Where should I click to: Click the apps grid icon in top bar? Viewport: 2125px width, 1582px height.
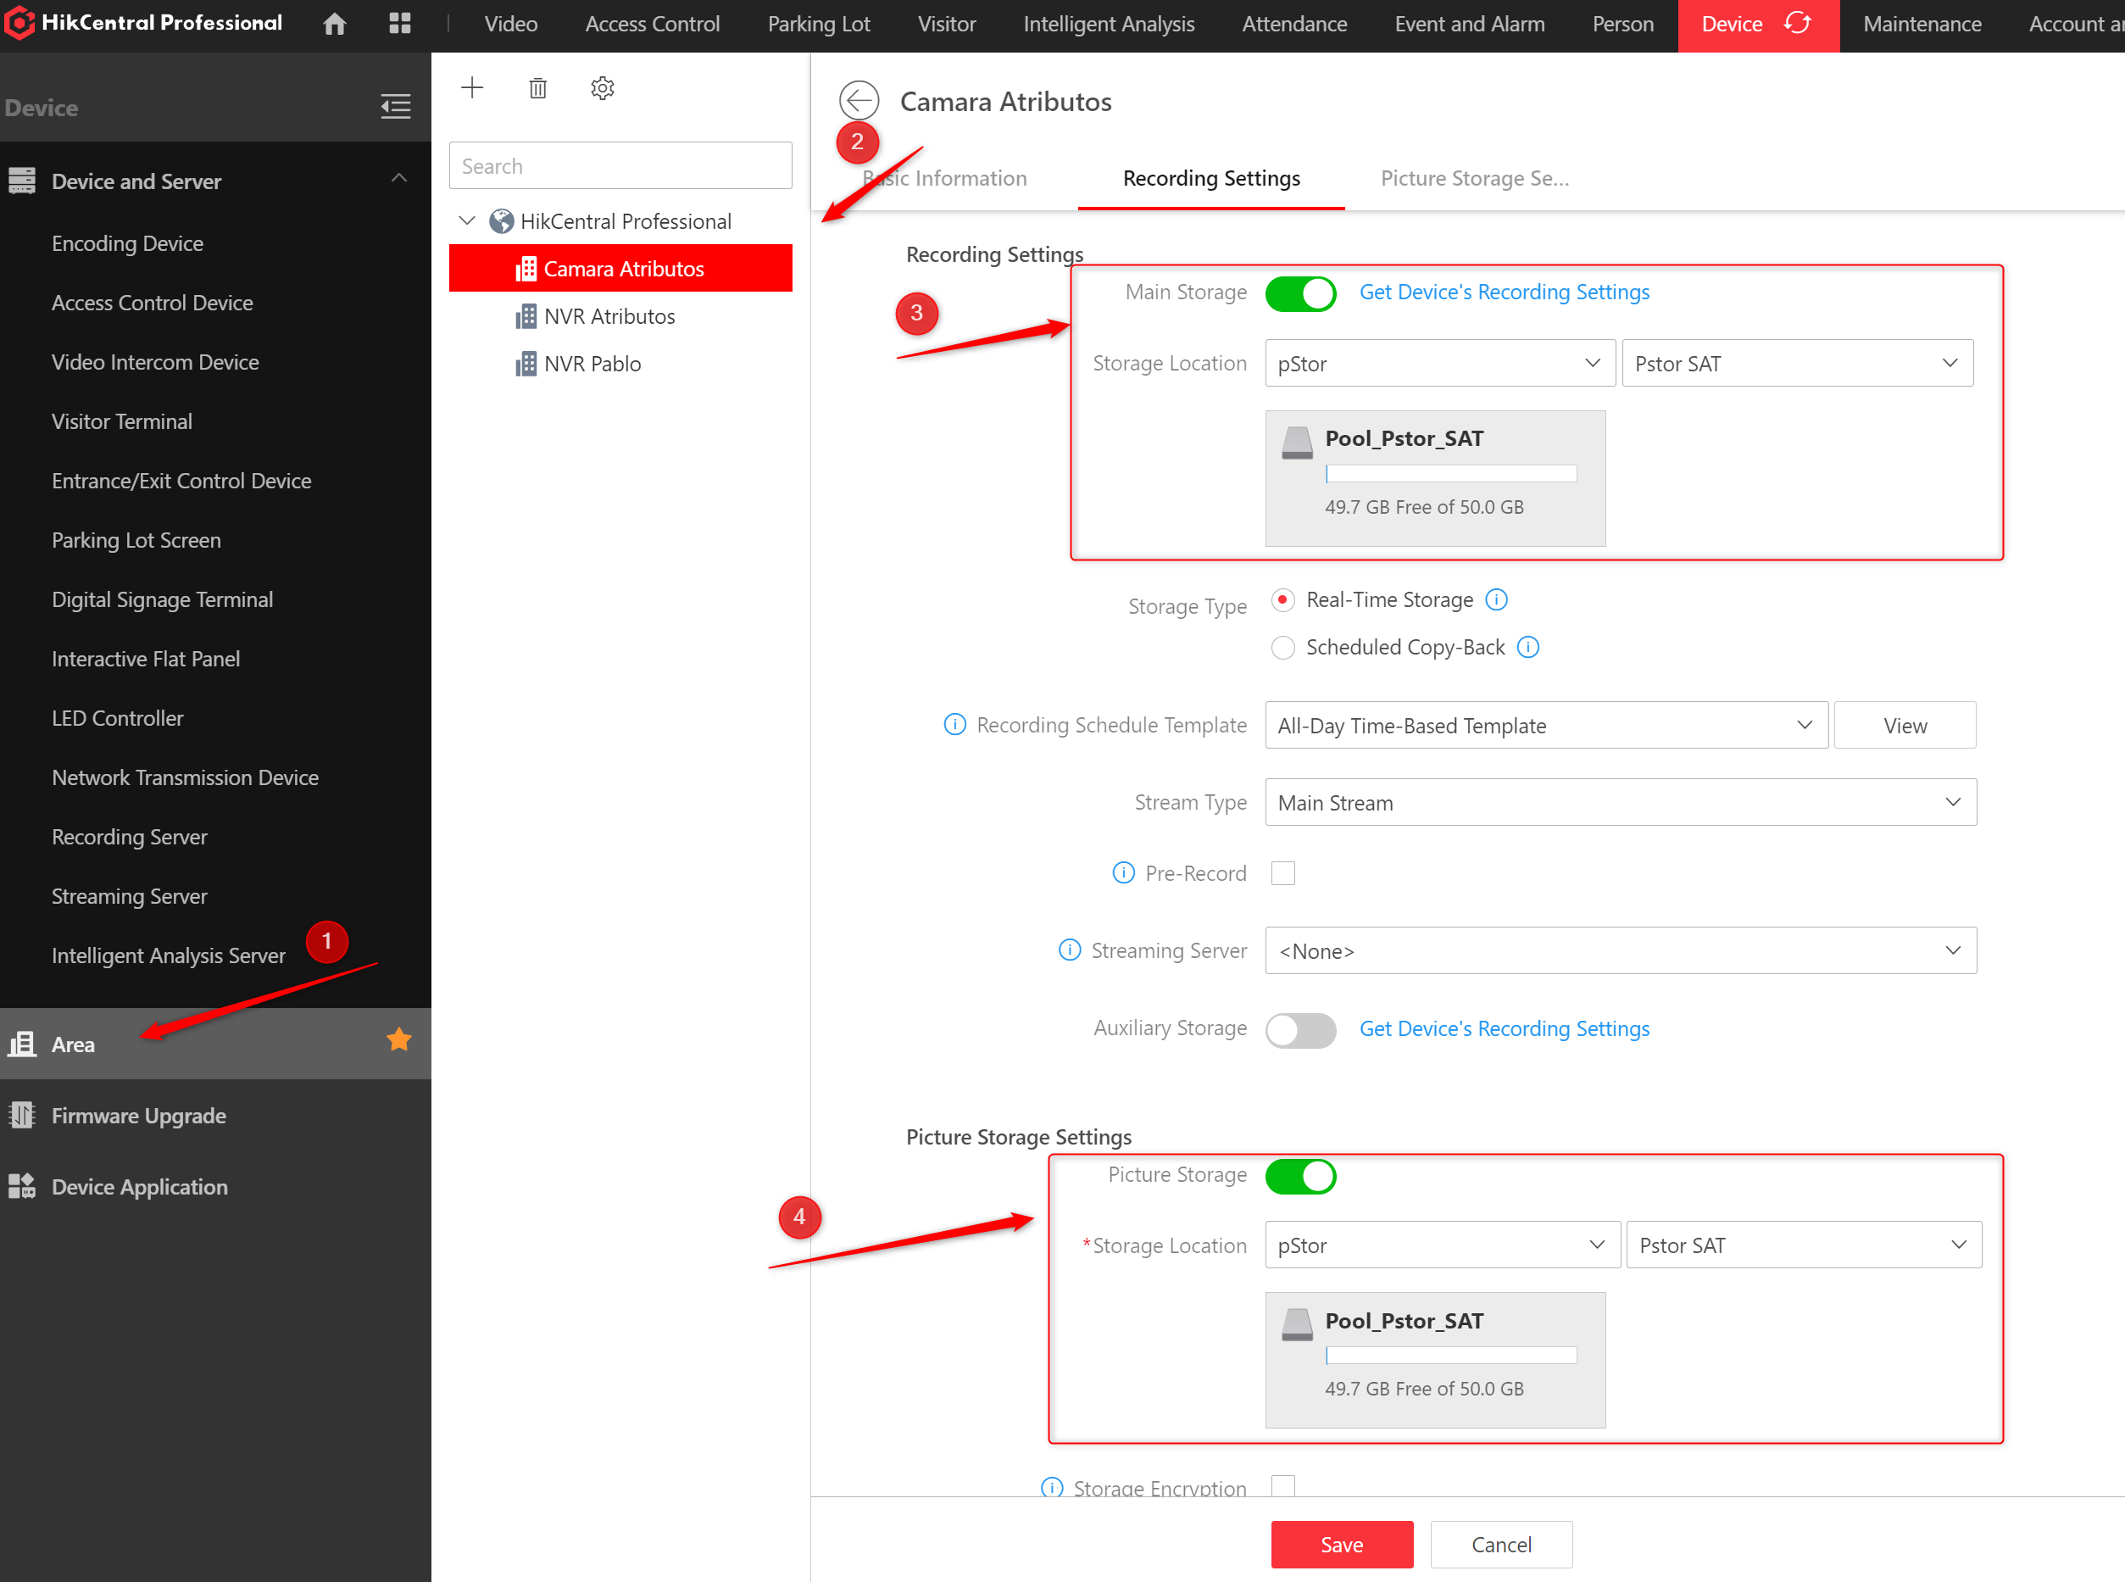click(399, 23)
